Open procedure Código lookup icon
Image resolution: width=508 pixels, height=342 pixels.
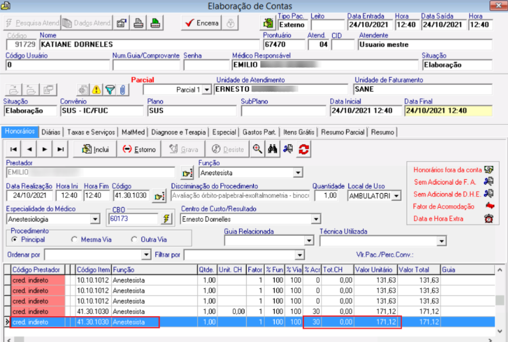coord(159,196)
